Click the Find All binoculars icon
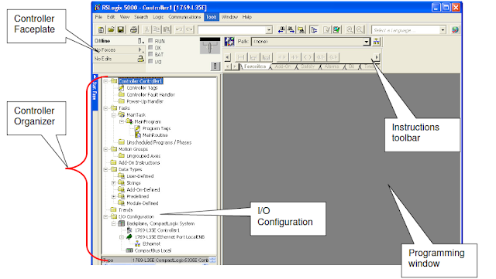The image size is (496, 279). pyautogui.click(x=301, y=29)
